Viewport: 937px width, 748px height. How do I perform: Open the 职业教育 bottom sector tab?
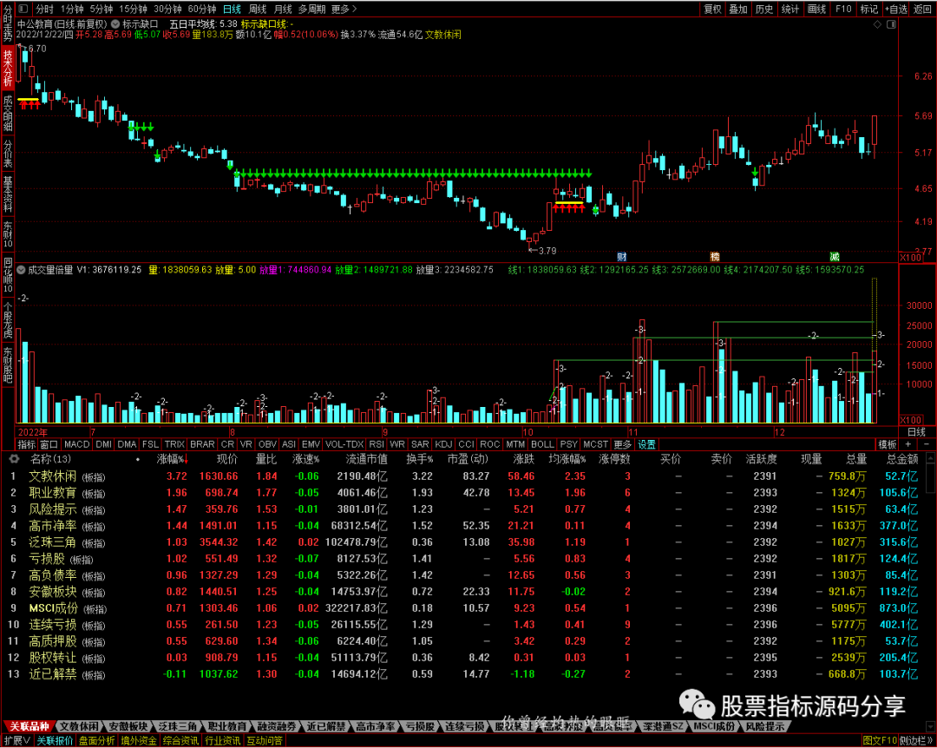coord(227,726)
